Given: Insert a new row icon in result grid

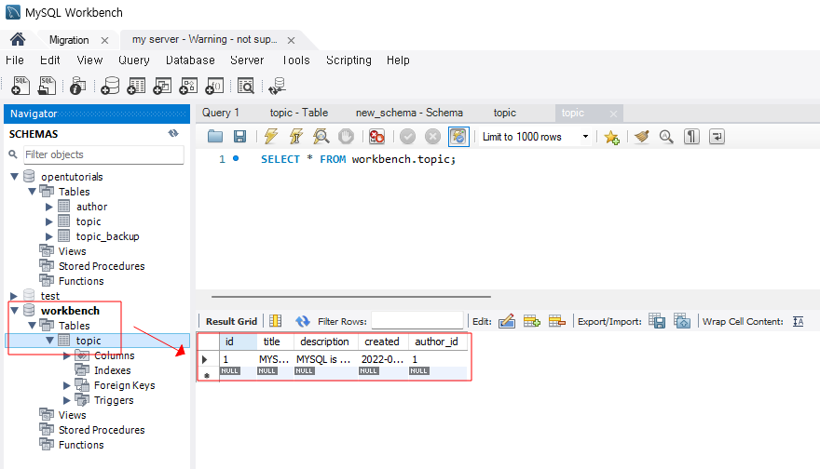Looking at the screenshot, I should [532, 321].
